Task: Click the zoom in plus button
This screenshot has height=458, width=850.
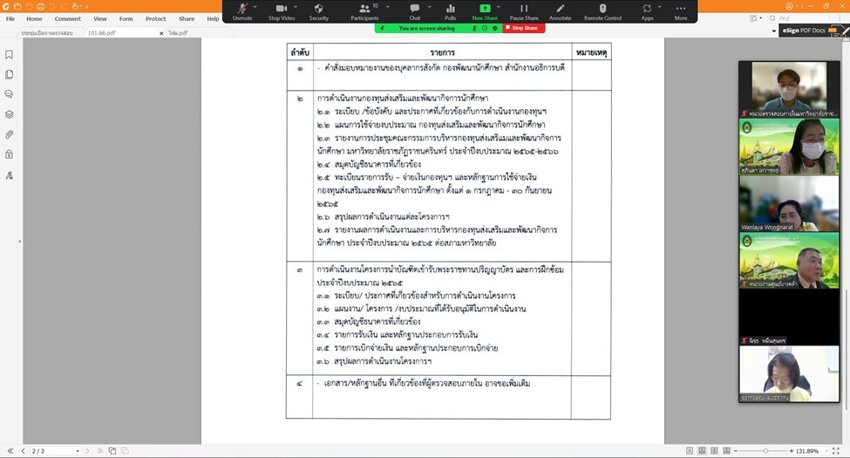Action: (x=792, y=451)
